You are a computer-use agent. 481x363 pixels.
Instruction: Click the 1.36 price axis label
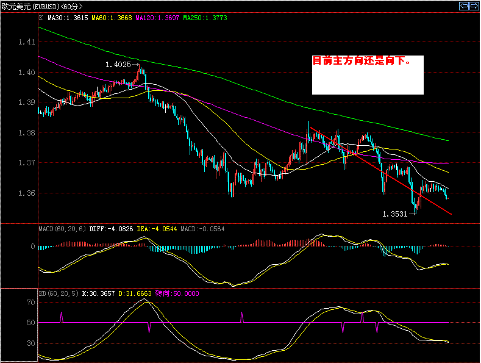click(x=27, y=193)
